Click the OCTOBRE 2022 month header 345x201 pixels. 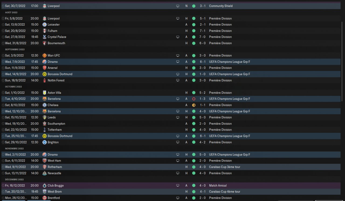point(13,87)
